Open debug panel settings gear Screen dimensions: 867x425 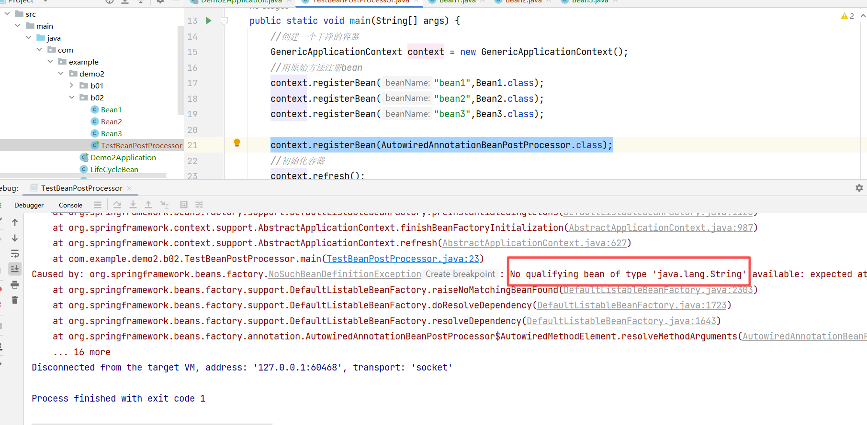tap(859, 188)
